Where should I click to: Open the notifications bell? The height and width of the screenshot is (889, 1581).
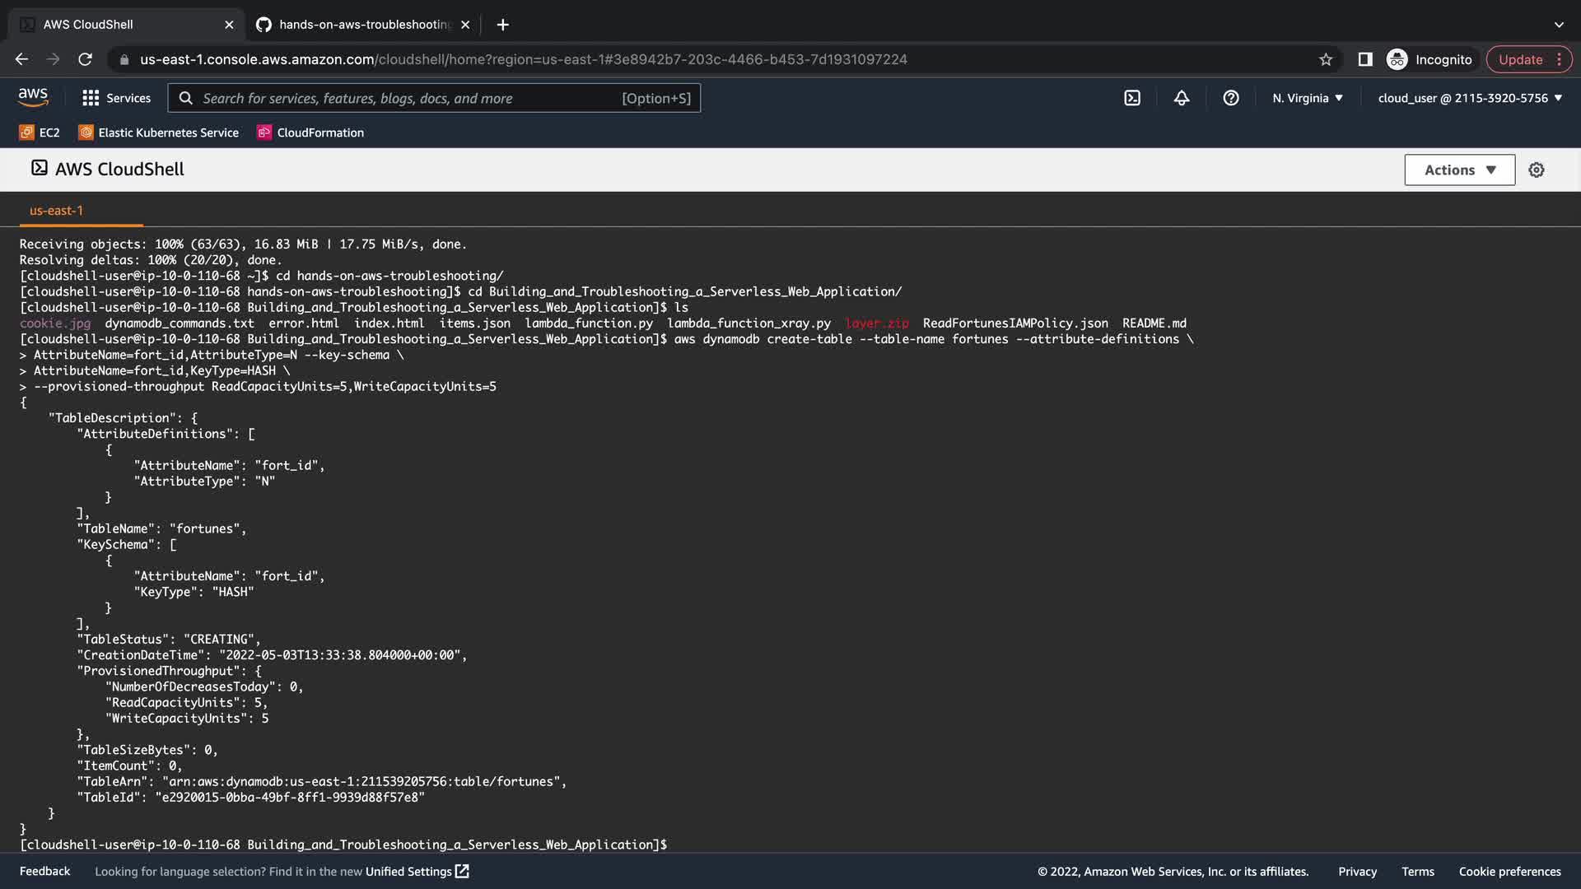click(1182, 98)
